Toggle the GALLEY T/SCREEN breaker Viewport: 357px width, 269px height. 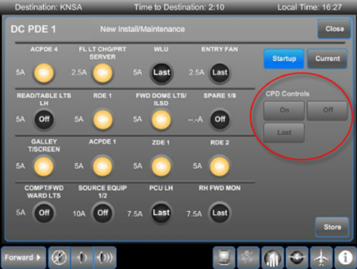pos(44,166)
